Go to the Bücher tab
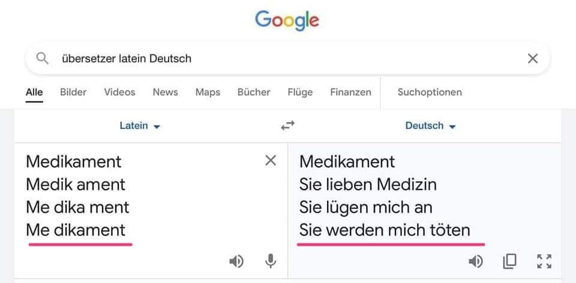The width and height of the screenshot is (576, 283). point(254,92)
